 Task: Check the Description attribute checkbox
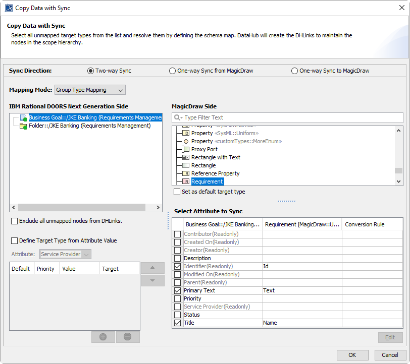(177, 258)
